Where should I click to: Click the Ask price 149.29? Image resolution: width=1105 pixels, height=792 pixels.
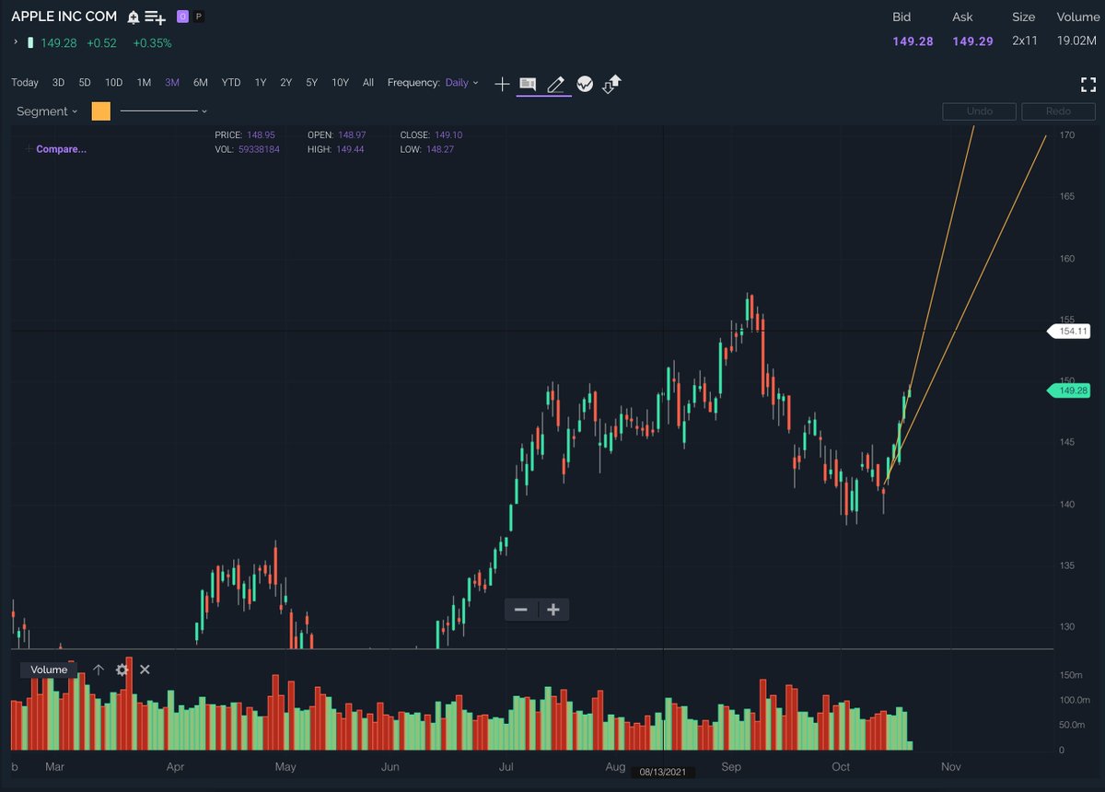tap(972, 41)
